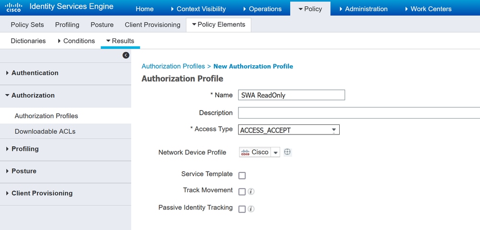
Task: Show Passive Identity Tracking info icon
Action: [x=251, y=209]
